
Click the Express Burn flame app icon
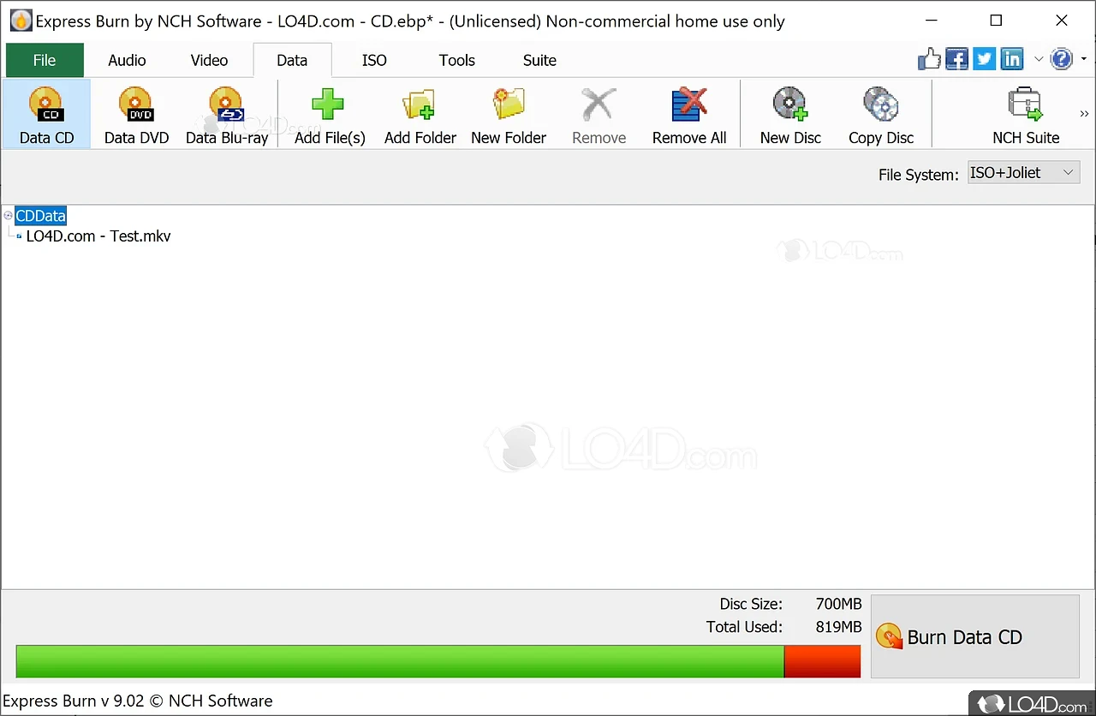click(x=21, y=21)
